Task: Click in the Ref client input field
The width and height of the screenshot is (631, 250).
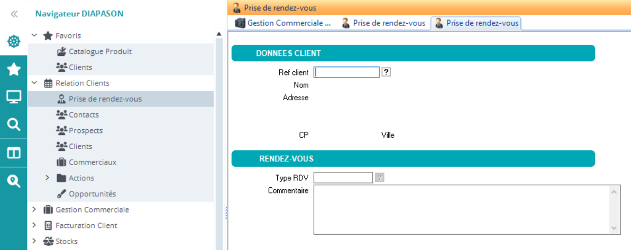Action: point(346,72)
